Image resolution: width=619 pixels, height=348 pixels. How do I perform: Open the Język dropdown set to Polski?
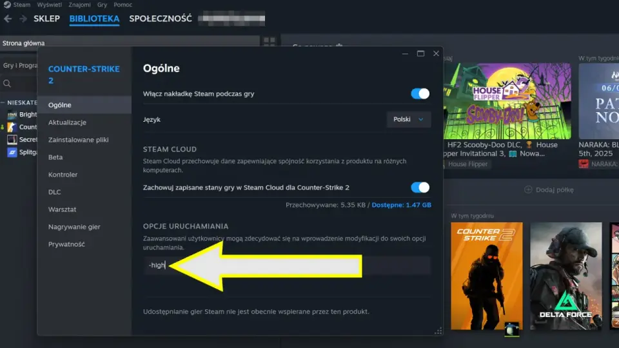[x=409, y=119]
